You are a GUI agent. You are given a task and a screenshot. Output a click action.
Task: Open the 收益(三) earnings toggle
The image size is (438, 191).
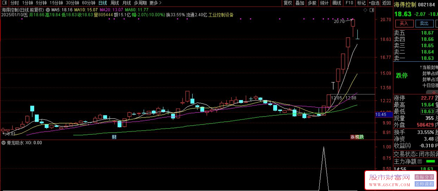pos(403,146)
